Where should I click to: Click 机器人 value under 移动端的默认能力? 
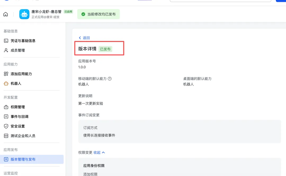coord(83,84)
